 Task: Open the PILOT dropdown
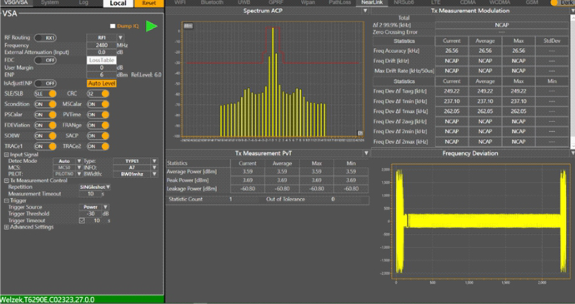[x=78, y=174]
